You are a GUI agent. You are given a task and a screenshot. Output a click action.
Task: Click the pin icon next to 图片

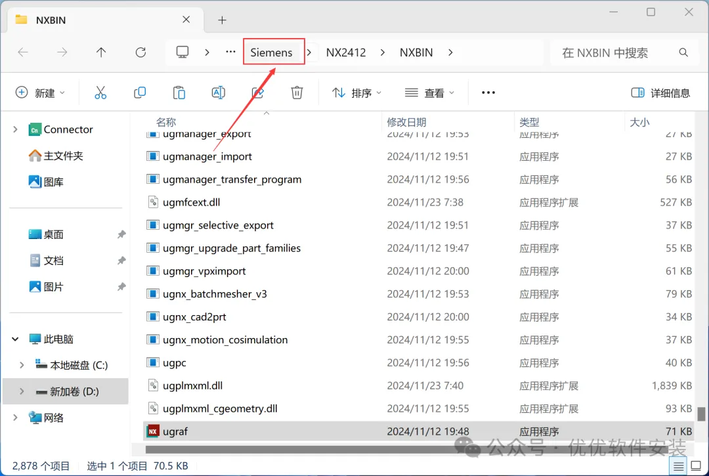click(121, 287)
